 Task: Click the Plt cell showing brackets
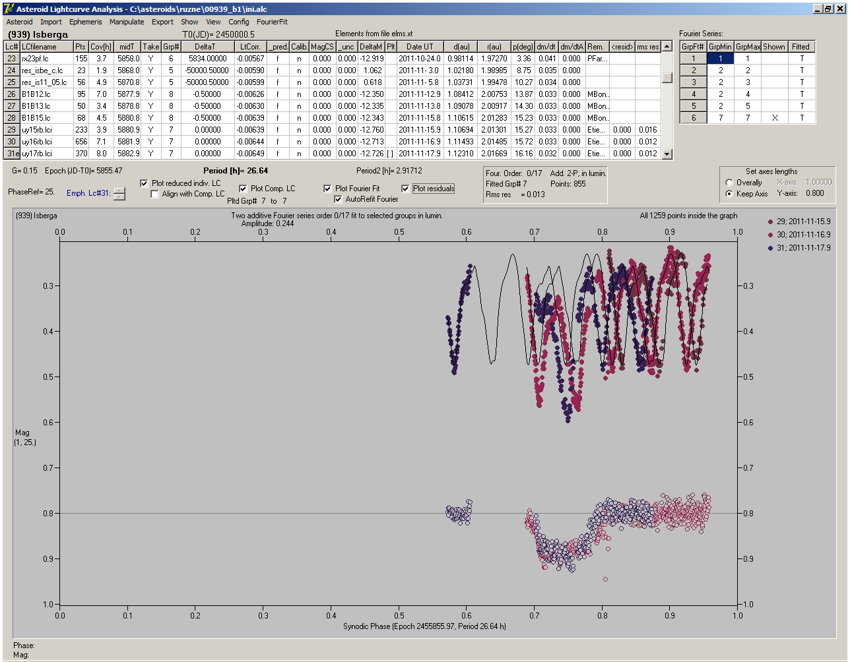point(391,154)
